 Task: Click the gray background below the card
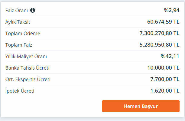[91, 119]
